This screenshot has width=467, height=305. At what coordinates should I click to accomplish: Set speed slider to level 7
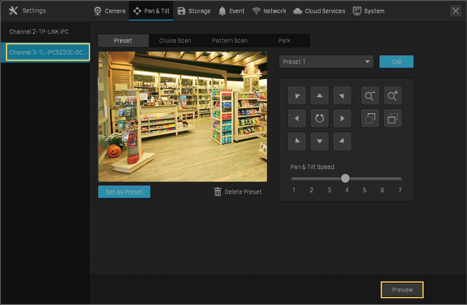coord(400,190)
